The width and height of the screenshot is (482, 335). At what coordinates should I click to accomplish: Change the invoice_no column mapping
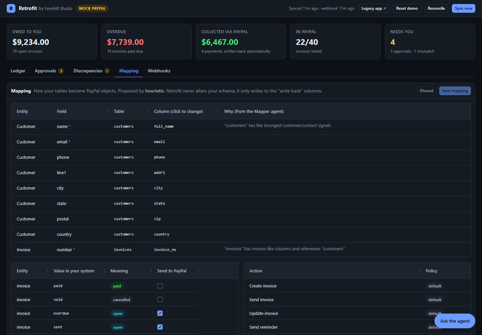165,250
